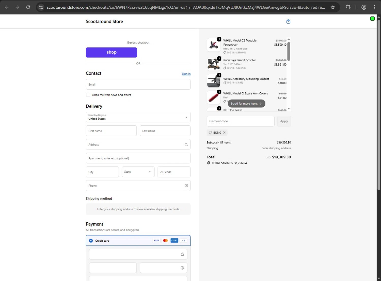Open the Chrome three-dot menu

point(374,7)
